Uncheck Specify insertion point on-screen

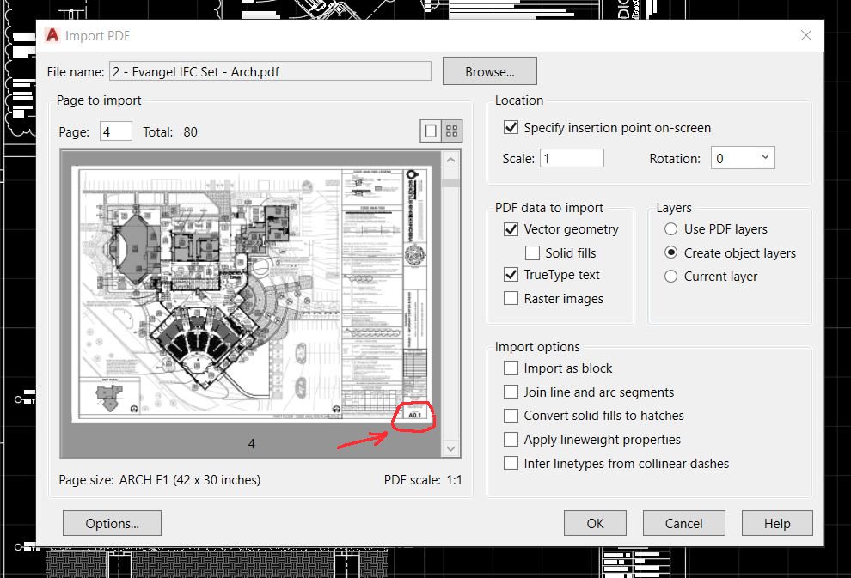tap(511, 127)
